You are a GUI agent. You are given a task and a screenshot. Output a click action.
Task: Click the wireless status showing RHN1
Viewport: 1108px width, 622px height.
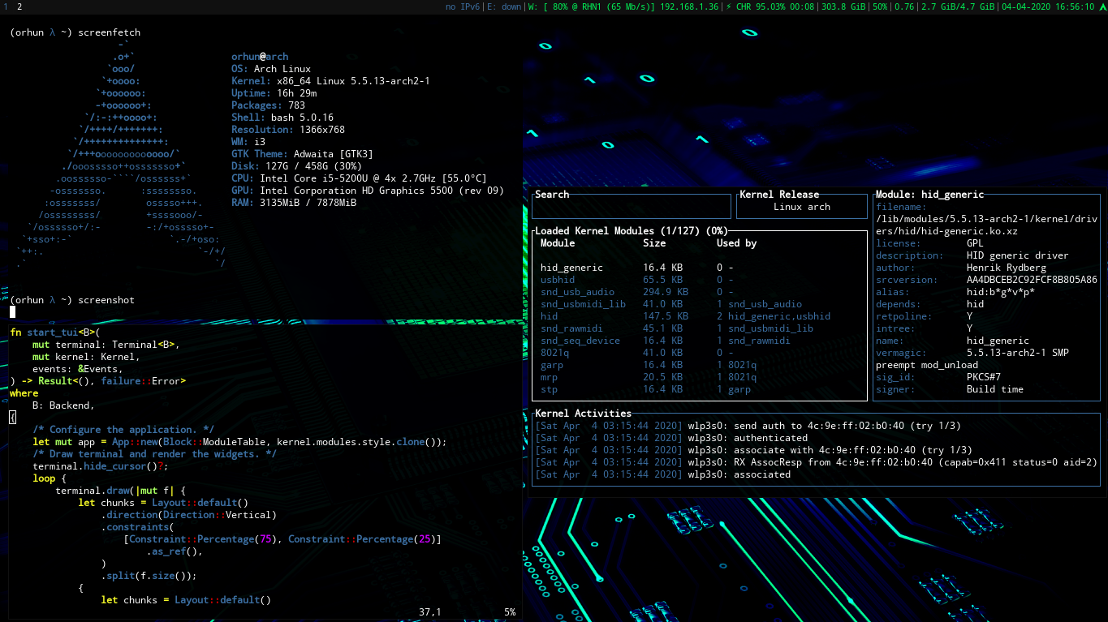click(623, 6)
